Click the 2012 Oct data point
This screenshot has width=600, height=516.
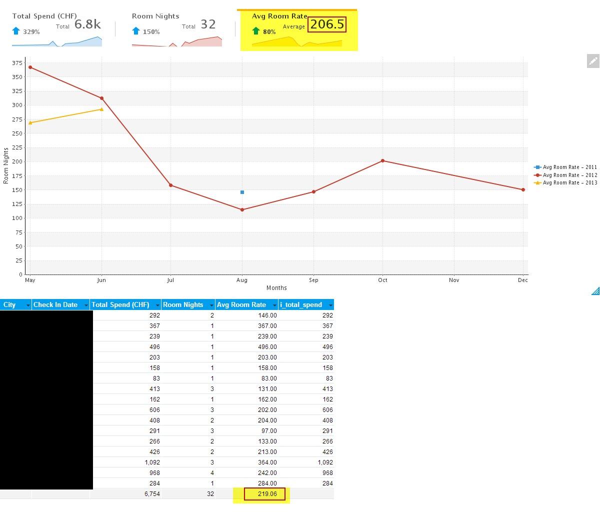coord(382,160)
